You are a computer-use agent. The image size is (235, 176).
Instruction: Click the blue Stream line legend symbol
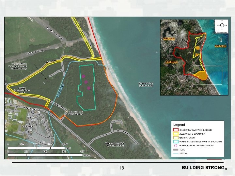pos(176,154)
